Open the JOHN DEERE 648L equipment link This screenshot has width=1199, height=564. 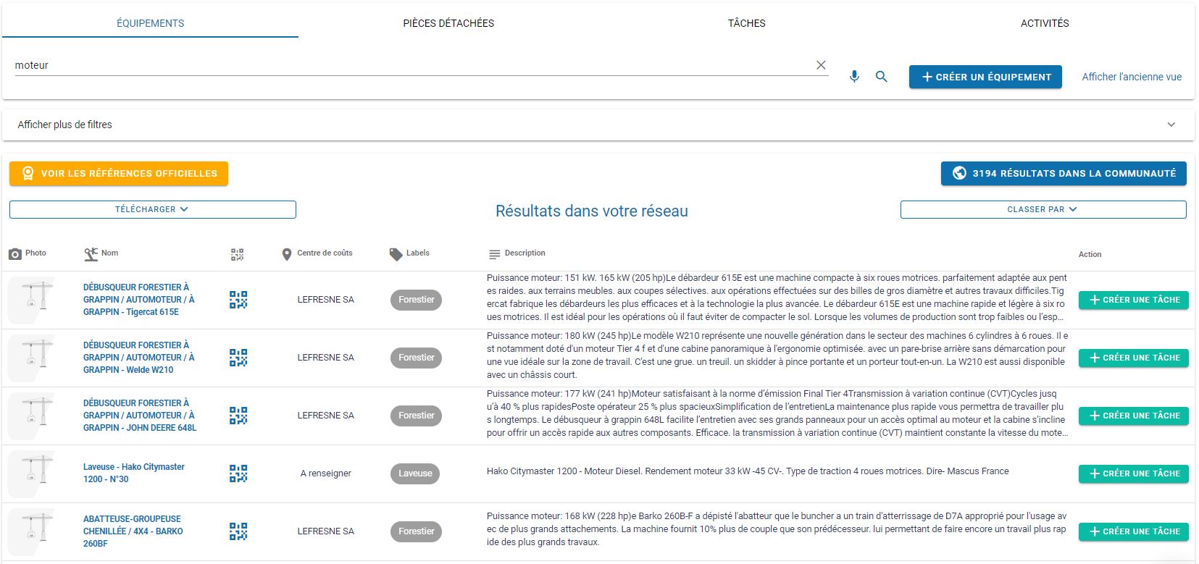(x=140, y=416)
